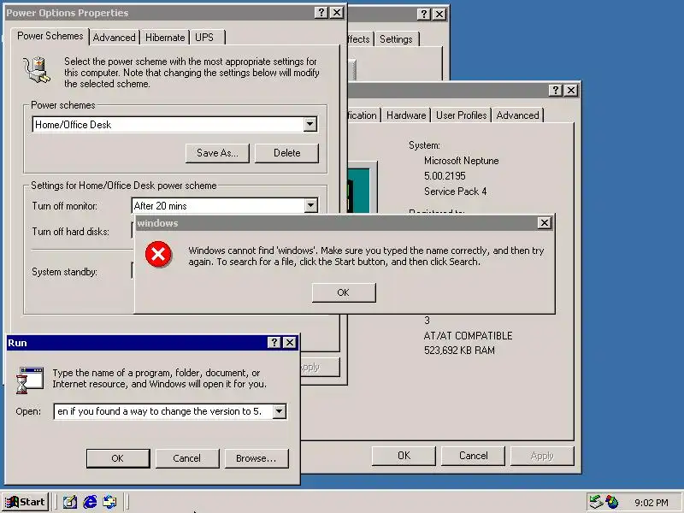Close the Run dialog
The height and width of the screenshot is (513, 684).
[x=290, y=343]
